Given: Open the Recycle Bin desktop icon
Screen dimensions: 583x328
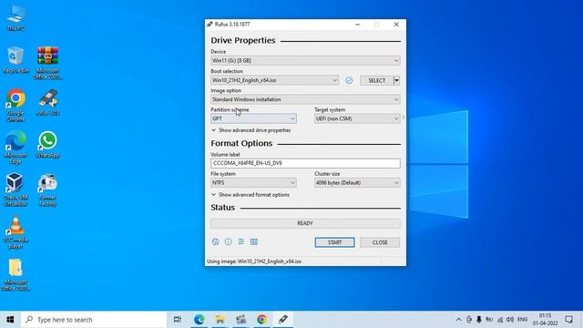Looking at the screenshot, I should pyautogui.click(x=15, y=60).
